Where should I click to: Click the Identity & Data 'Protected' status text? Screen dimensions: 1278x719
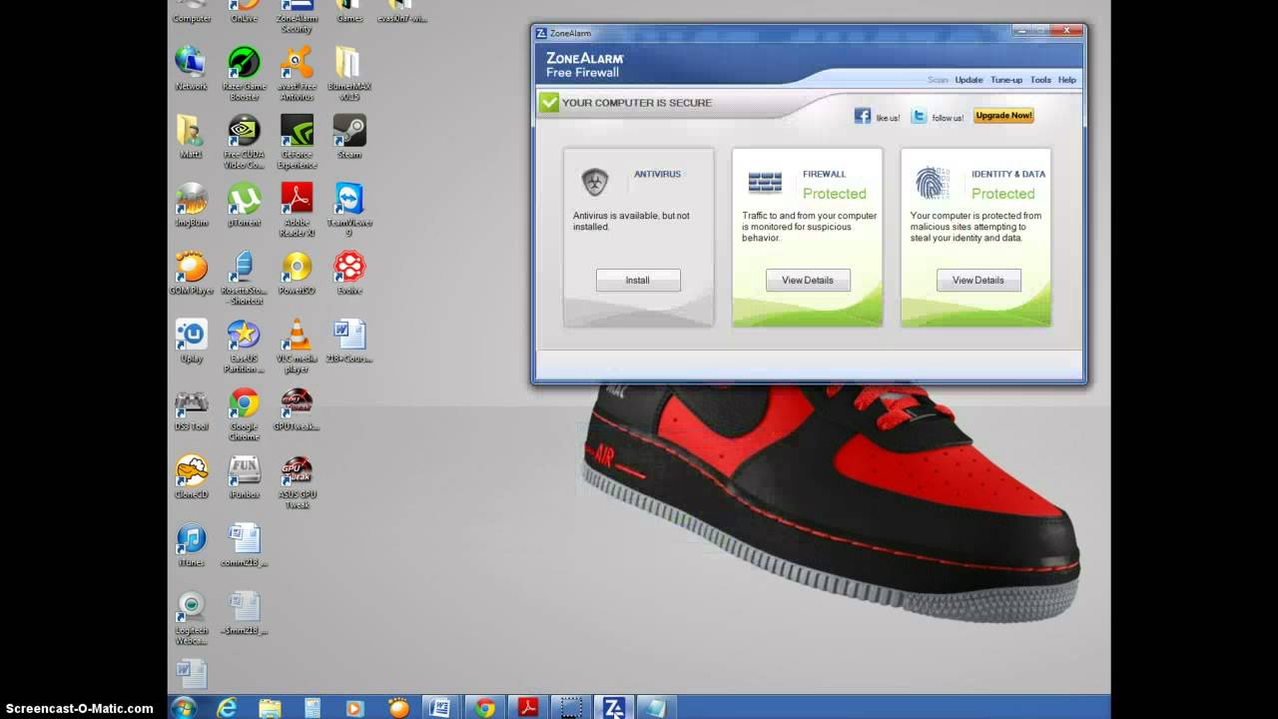pos(1003,194)
